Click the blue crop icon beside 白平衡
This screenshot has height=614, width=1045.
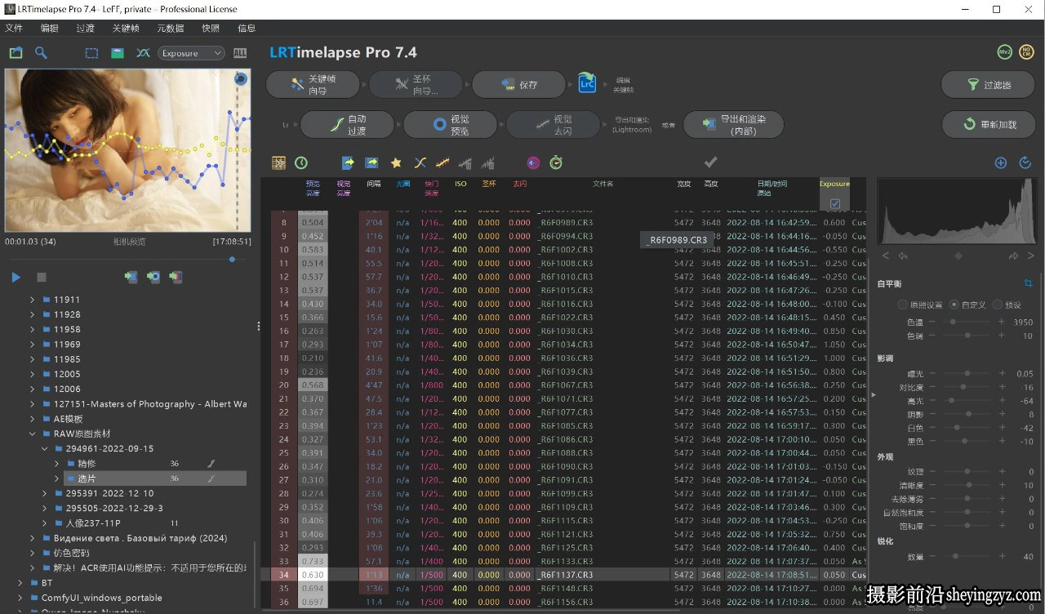click(1028, 283)
